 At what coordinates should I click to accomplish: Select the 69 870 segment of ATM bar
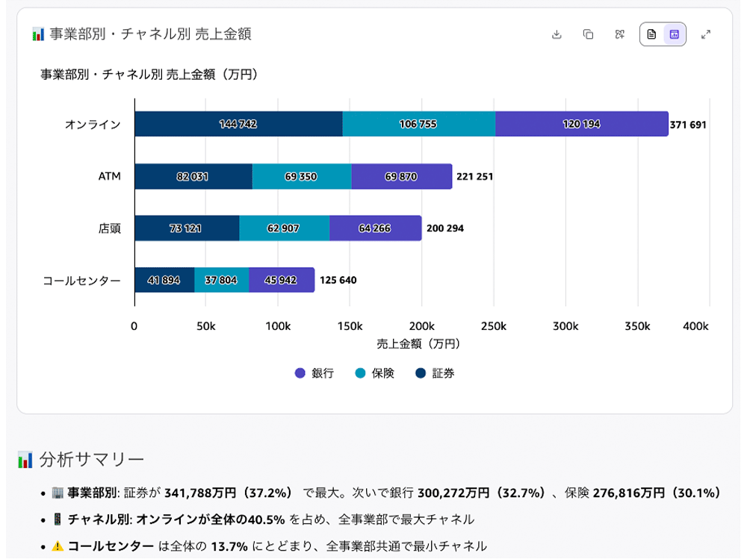click(x=402, y=176)
